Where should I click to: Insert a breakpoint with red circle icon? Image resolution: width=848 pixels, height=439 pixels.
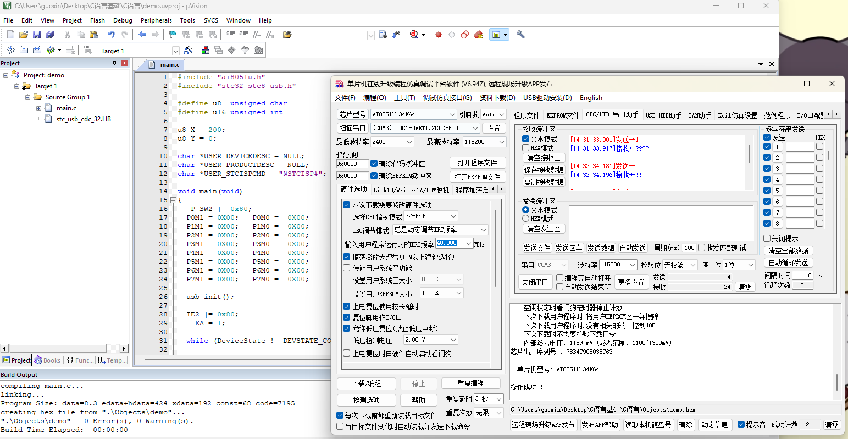(439, 35)
